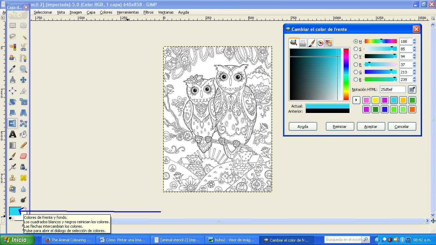Select the Ellipse Select tool

pyautogui.click(x=23, y=26)
